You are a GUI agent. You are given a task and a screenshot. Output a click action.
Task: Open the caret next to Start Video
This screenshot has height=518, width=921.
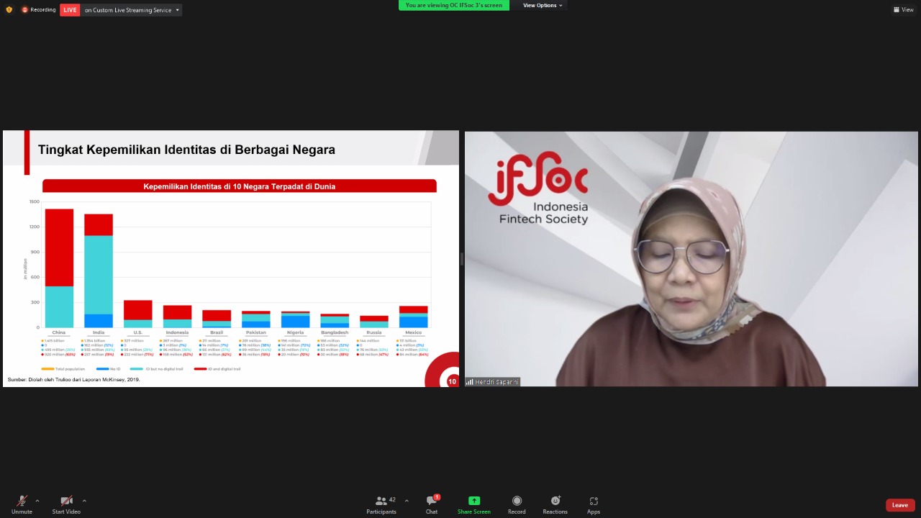pos(84,500)
